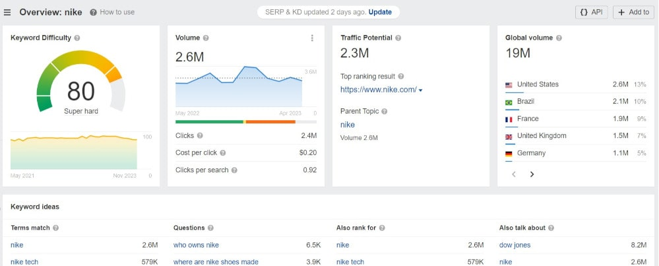The width and height of the screenshot is (659, 266).
Task: Show next page of countries
Action: point(532,174)
